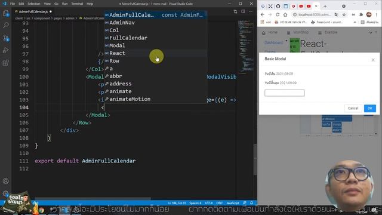This screenshot has height=215, width=382.
Task: Open the Freesound bookmark
Action: click(x=327, y=22)
